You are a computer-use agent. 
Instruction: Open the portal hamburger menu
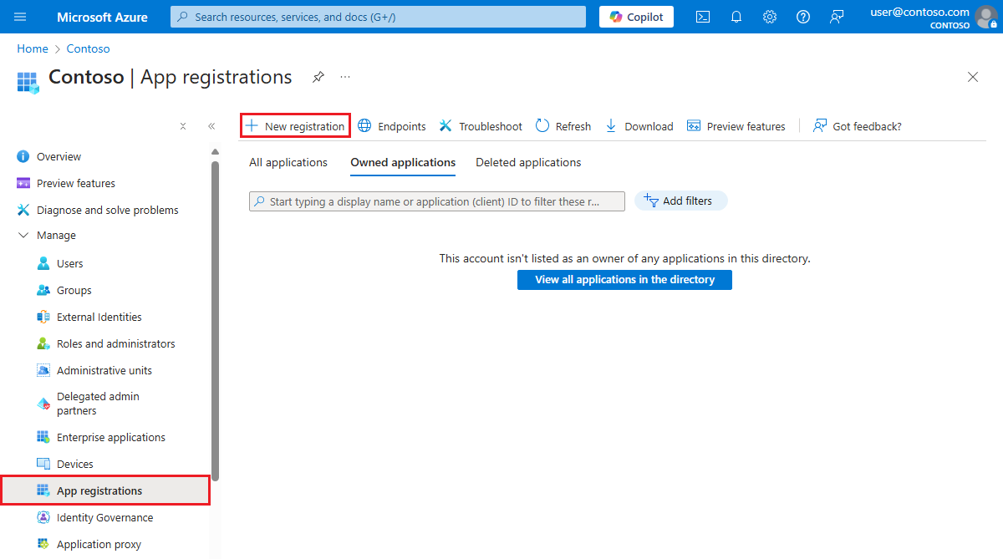point(21,17)
